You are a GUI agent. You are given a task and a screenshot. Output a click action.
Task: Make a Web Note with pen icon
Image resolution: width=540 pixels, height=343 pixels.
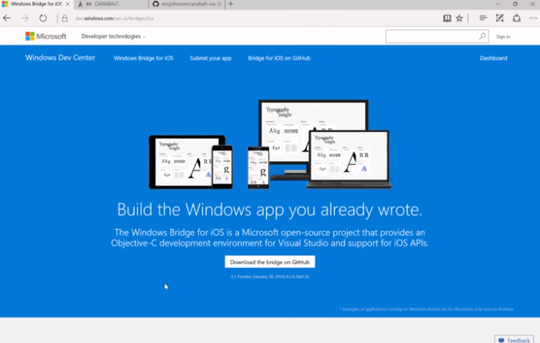[500, 18]
